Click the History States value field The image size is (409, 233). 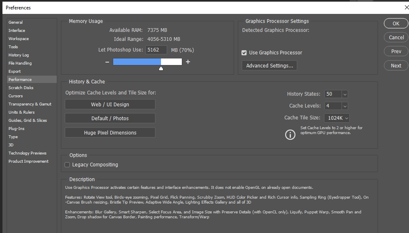point(333,94)
